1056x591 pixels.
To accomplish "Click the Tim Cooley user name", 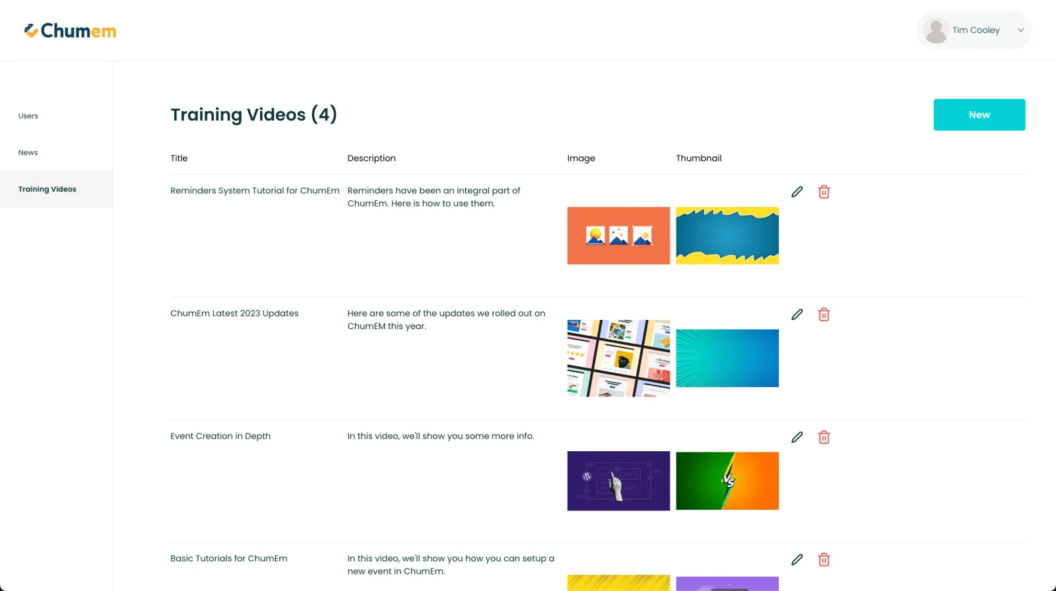I will coord(976,30).
